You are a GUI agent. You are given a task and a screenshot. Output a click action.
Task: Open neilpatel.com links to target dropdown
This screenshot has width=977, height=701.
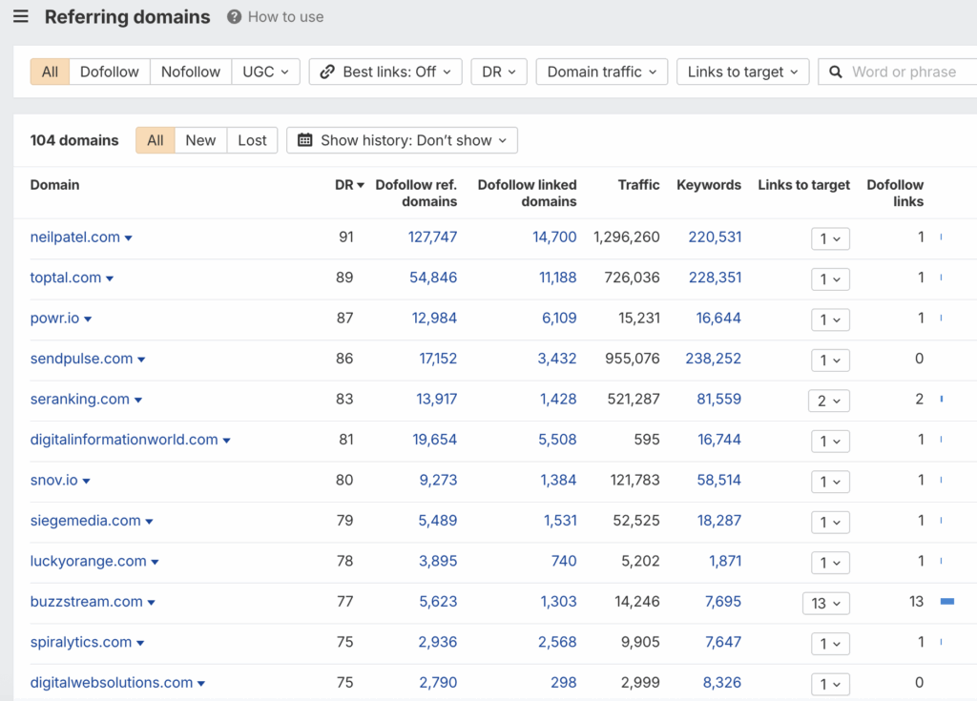click(830, 238)
